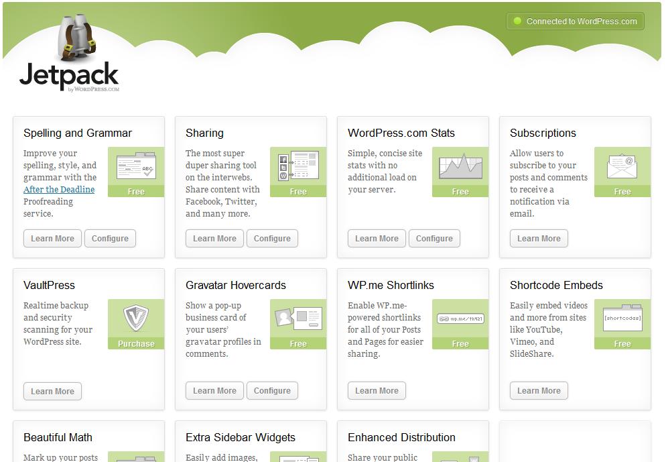Click the Spelling and Grammar module icon
This screenshot has width=666, height=462.
pyautogui.click(x=136, y=166)
